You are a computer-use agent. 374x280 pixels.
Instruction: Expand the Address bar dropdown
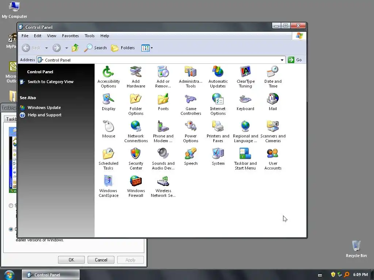282,60
